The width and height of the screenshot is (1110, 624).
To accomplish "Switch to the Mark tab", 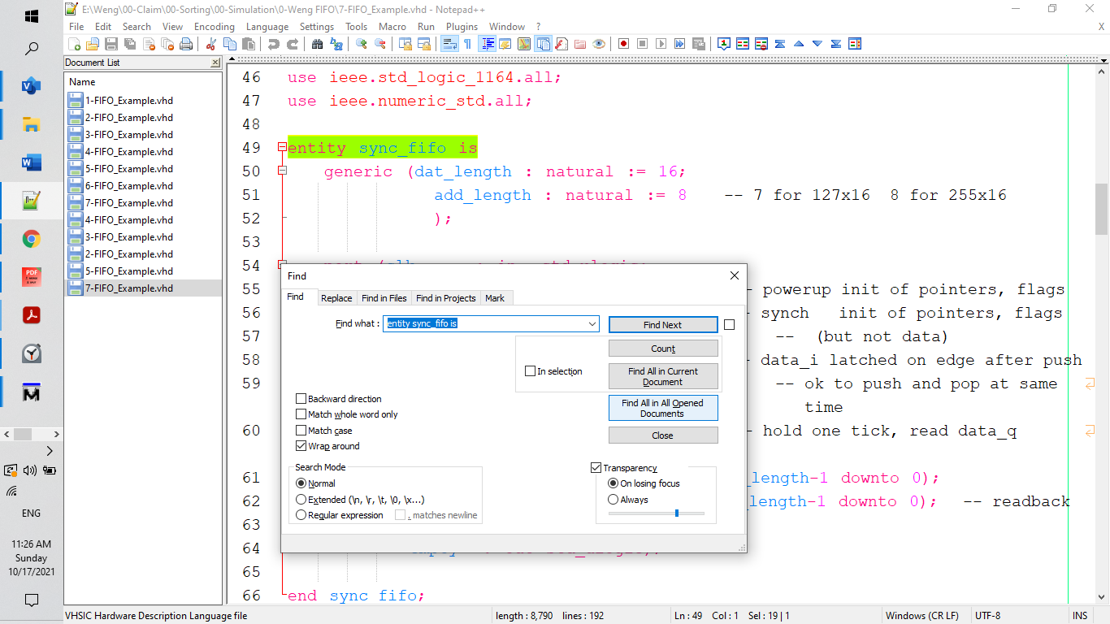I will click(495, 298).
